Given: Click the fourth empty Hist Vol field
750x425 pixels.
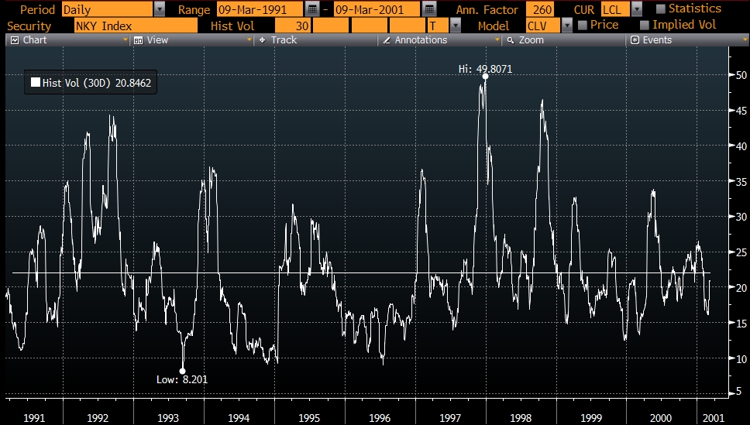Looking at the screenshot, I should click(x=407, y=26).
